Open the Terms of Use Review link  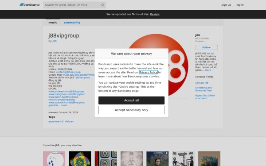155,14
